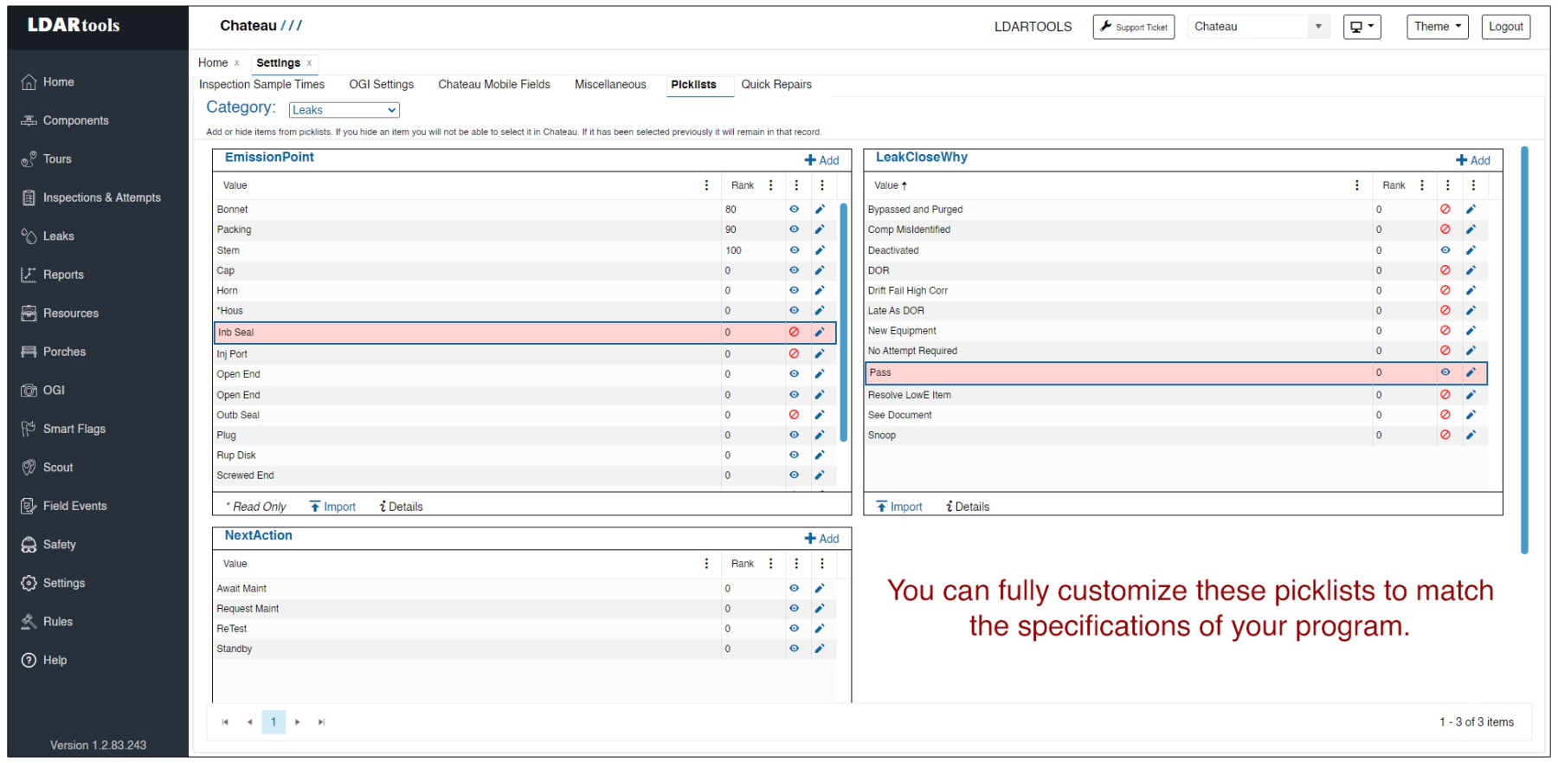Go to pager page 1
This screenshot has width=1558, height=763.
click(x=274, y=721)
